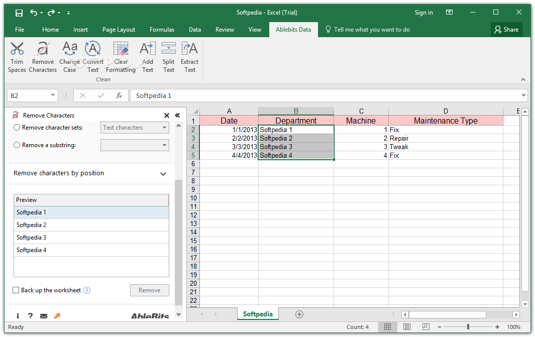
Task: Click the 100% zoom level
Action: pyautogui.click(x=513, y=327)
